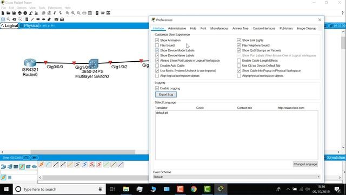Image resolution: width=346 pixels, height=195 pixels.
Task: Click the workspace horizontal scrollbar
Action: [x=83, y=152]
